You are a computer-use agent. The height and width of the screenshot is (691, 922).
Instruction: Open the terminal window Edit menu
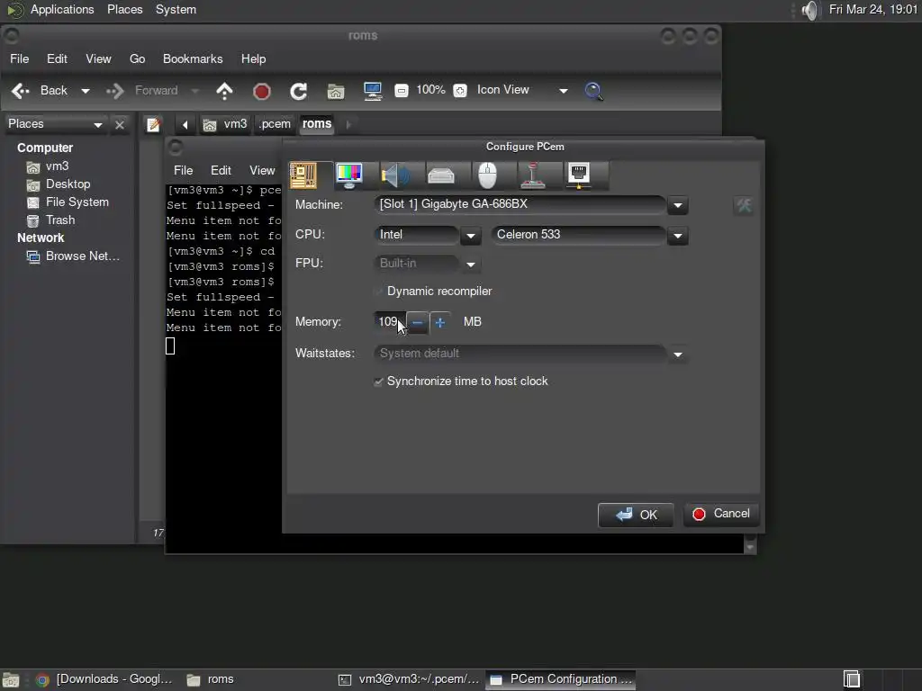click(x=221, y=170)
